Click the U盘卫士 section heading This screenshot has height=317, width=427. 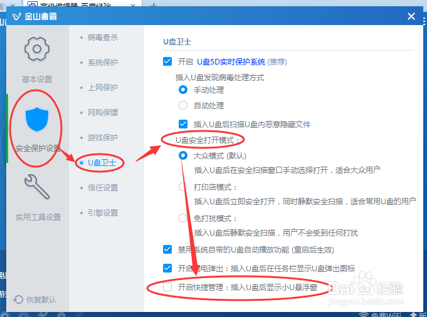(177, 41)
